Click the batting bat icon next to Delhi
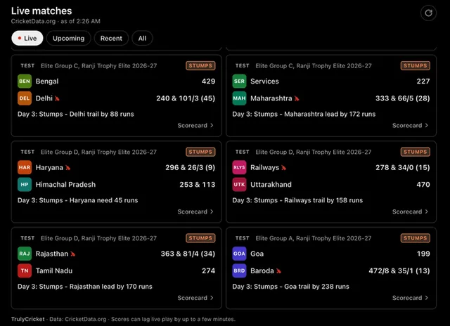 [x=57, y=98]
